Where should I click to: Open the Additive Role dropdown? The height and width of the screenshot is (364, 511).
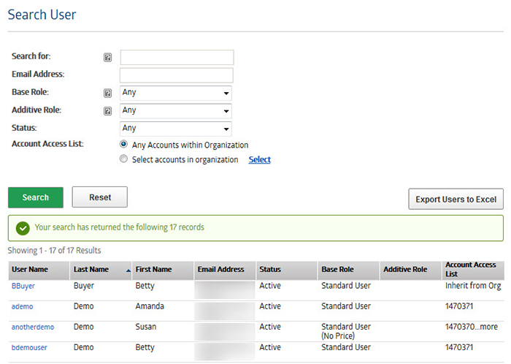(176, 111)
